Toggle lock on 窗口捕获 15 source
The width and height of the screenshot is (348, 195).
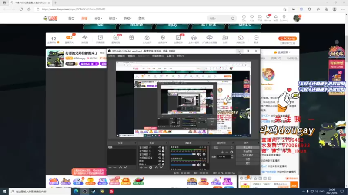[x=163, y=147]
